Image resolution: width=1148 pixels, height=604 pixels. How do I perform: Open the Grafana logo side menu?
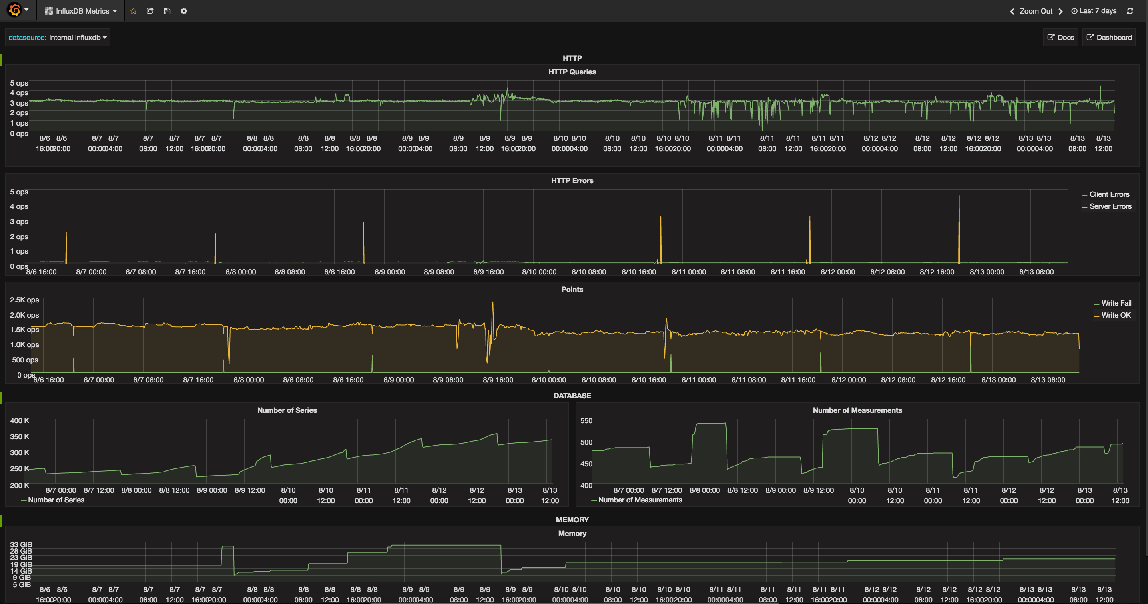[15, 10]
